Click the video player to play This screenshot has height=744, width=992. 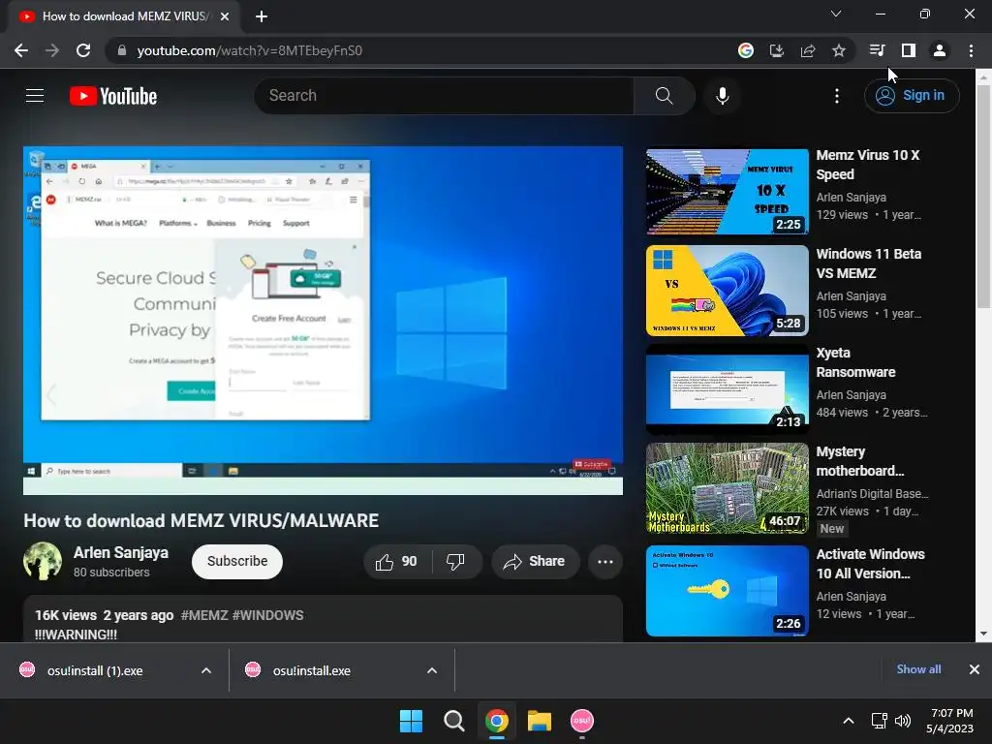coord(324,320)
